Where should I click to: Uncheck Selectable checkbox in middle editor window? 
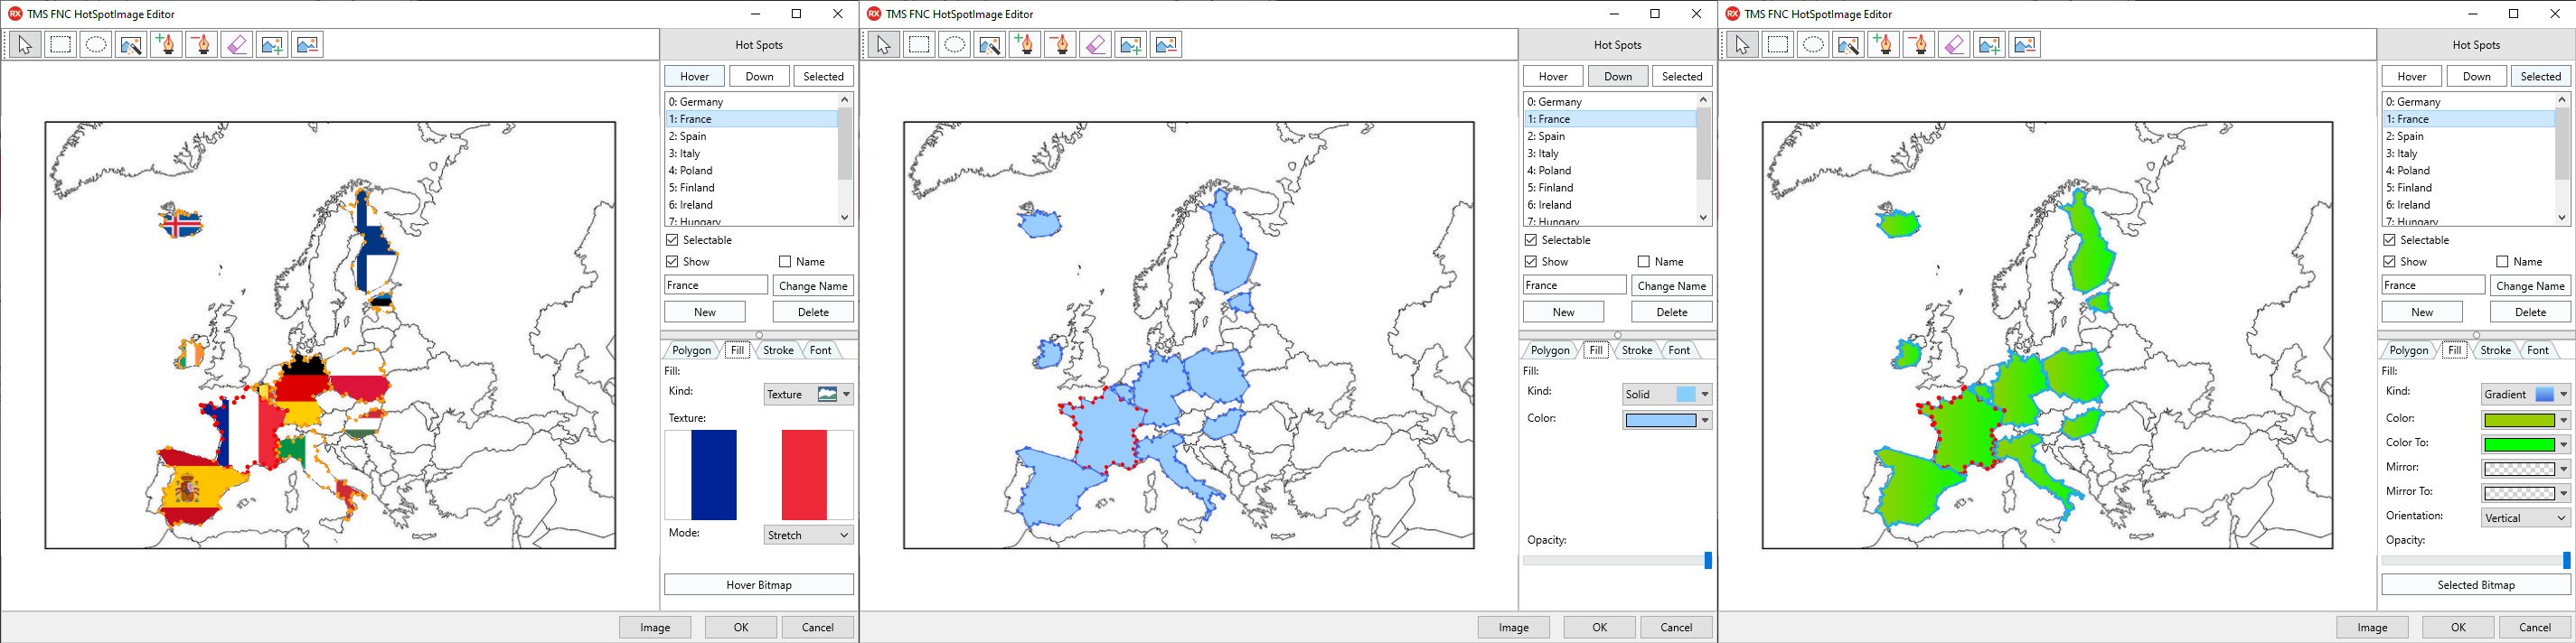point(1531,239)
